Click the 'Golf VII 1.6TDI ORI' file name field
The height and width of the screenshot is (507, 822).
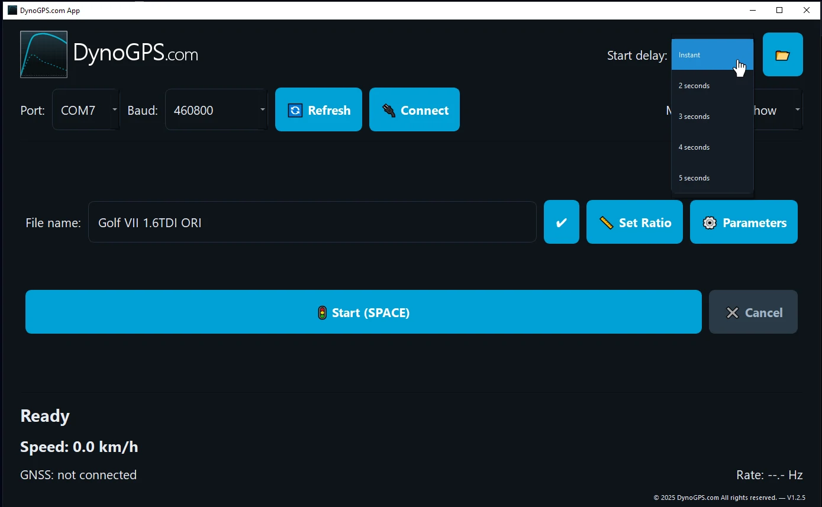pyautogui.click(x=312, y=222)
